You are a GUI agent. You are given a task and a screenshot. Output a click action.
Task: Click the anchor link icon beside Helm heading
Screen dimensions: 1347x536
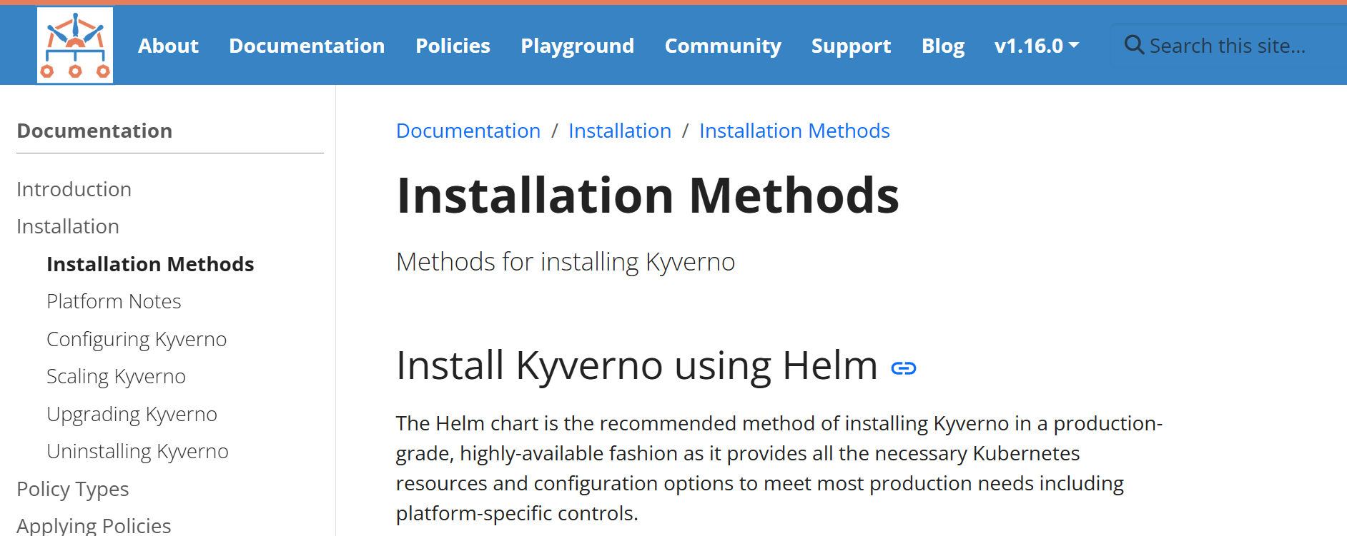[904, 368]
